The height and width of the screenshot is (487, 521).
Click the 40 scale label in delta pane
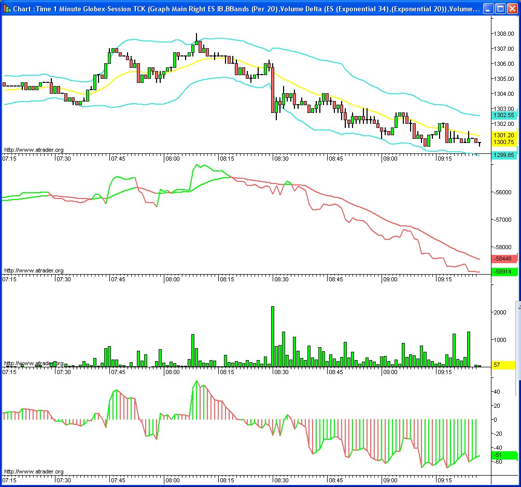click(x=497, y=392)
